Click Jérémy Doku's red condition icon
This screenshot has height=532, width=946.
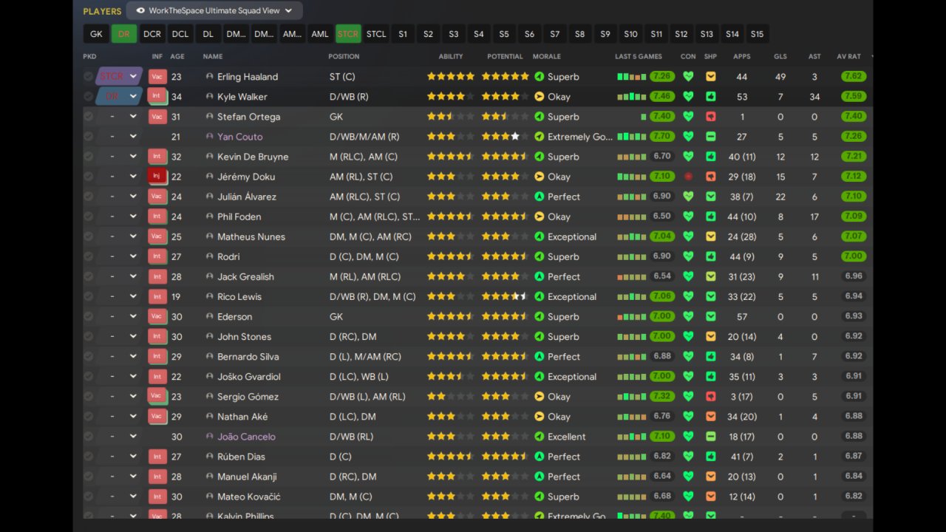coord(688,177)
